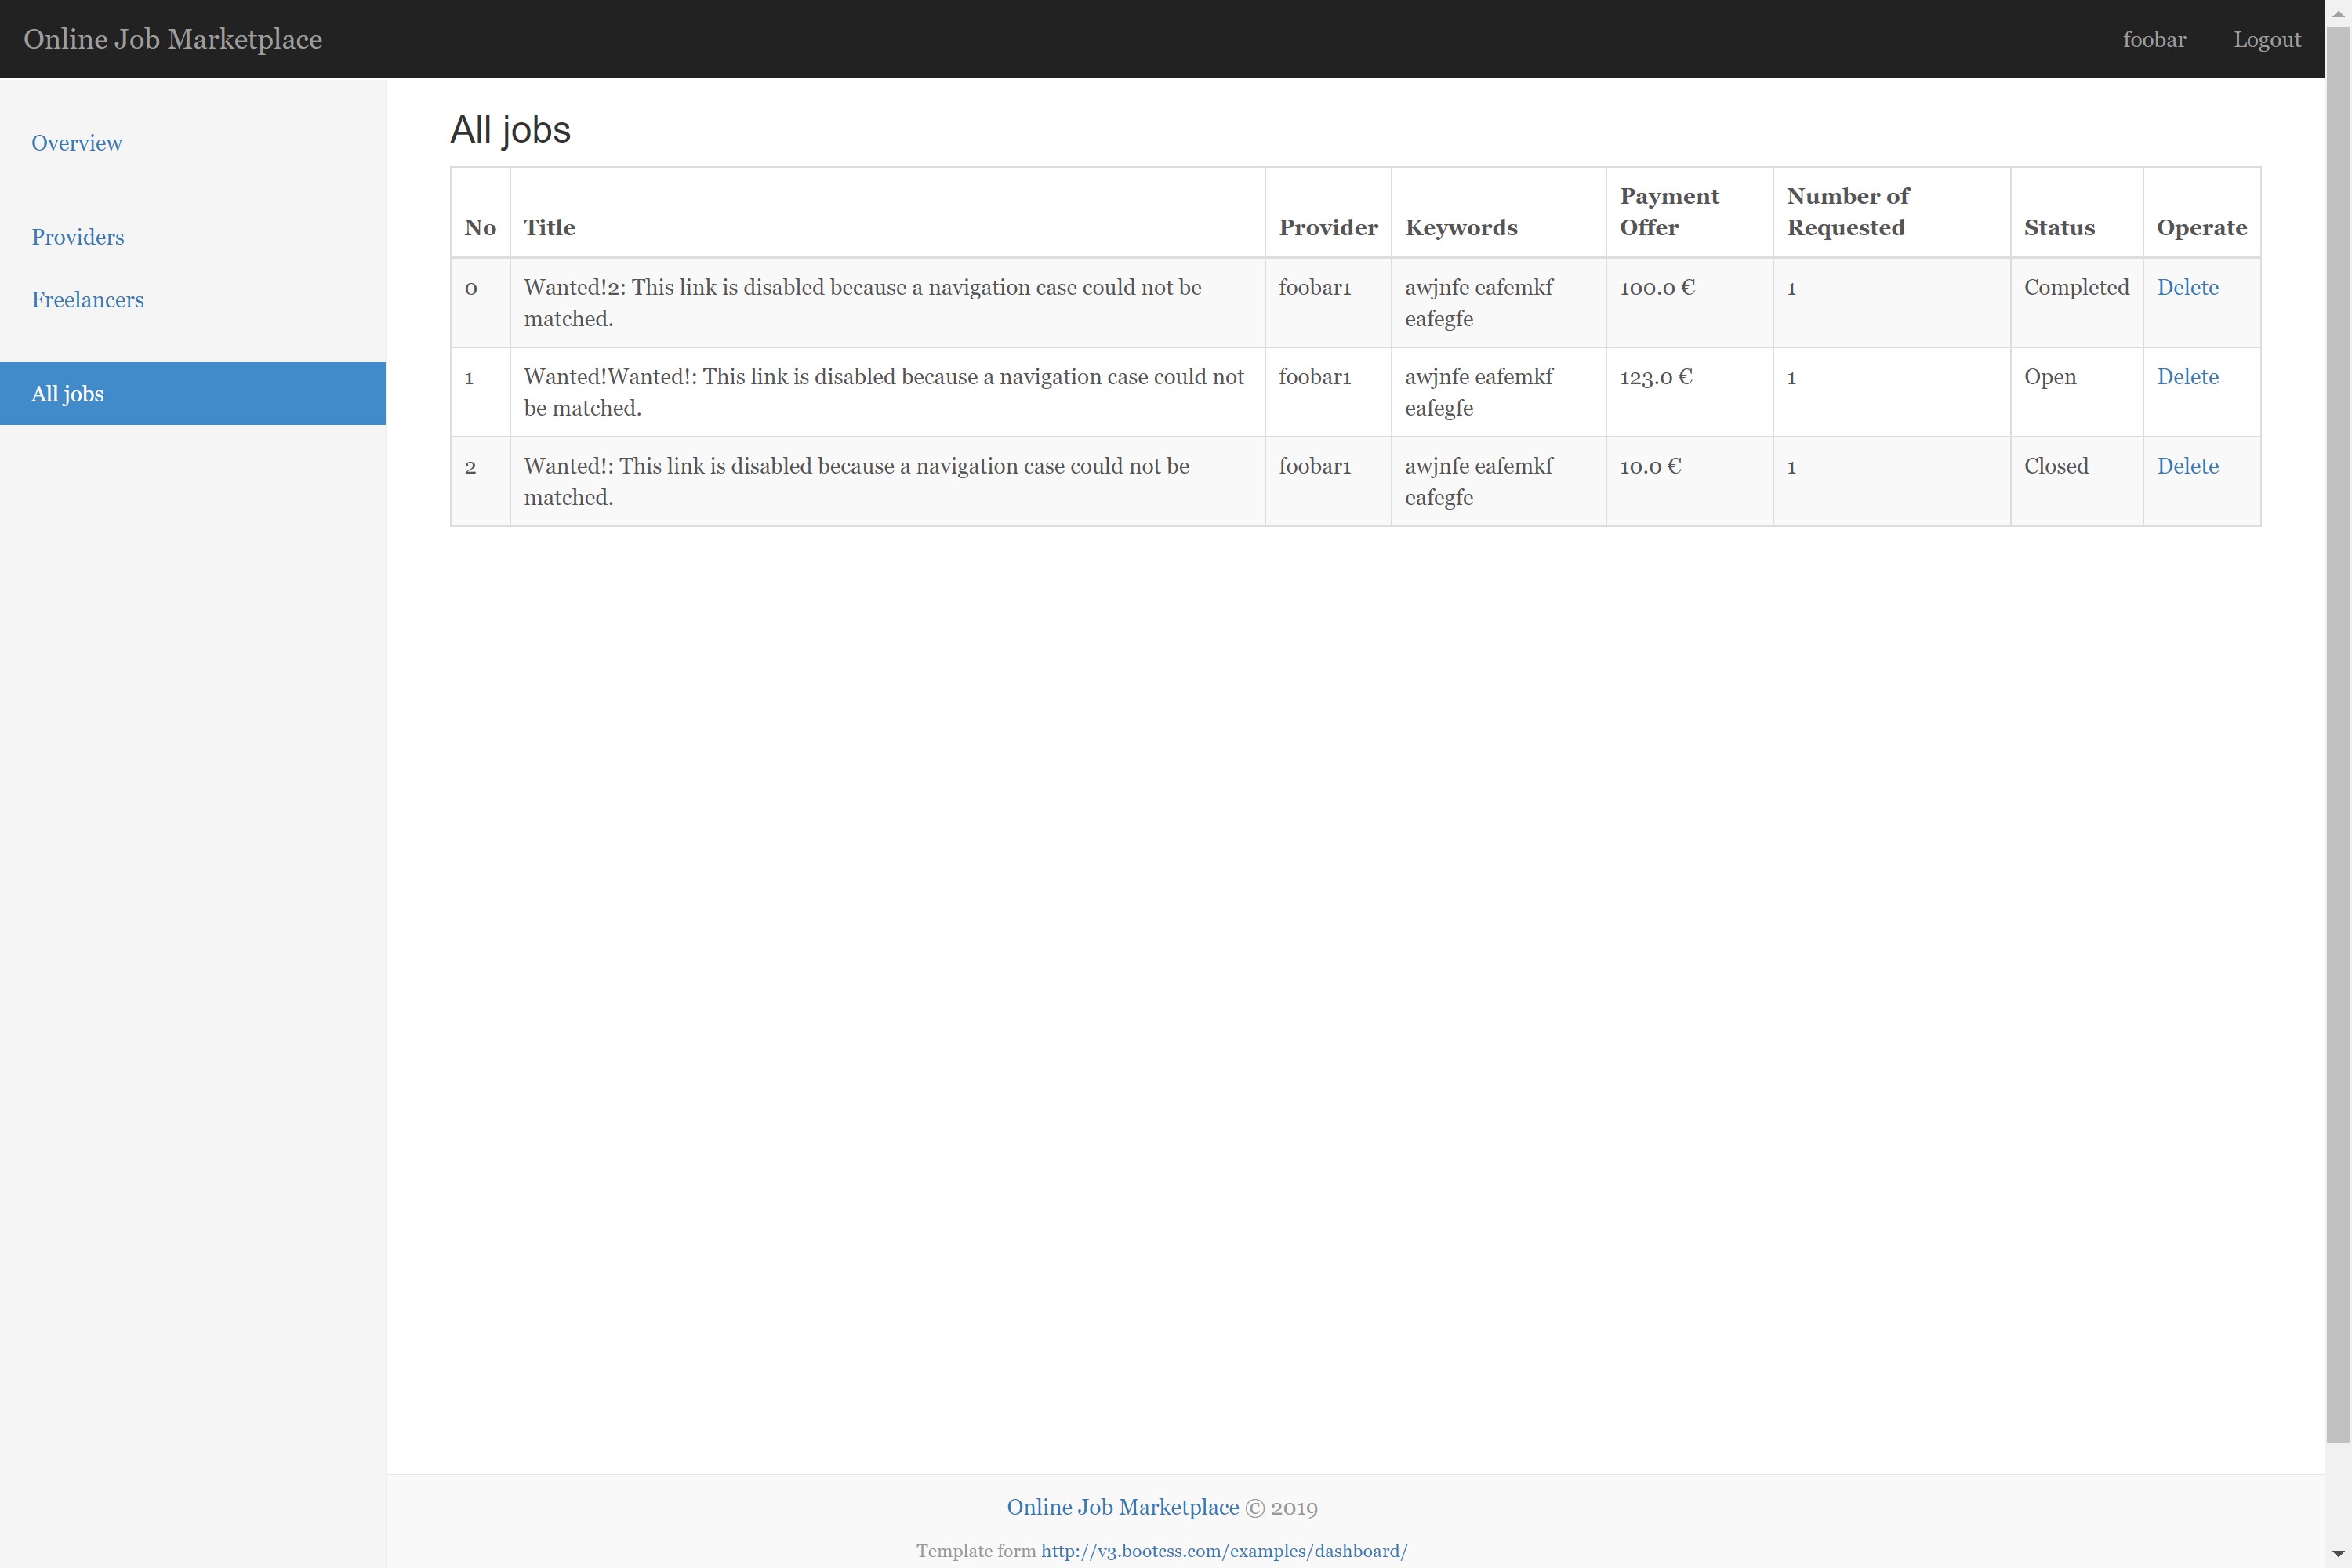This screenshot has width=2352, height=1568.
Task: Select All jobs sidebar item
Action: click(67, 394)
